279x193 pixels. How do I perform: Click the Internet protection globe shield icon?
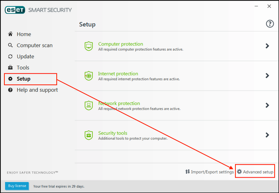click(88, 76)
